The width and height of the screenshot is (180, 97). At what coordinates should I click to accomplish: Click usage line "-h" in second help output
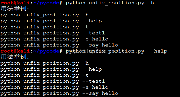point(44,63)
